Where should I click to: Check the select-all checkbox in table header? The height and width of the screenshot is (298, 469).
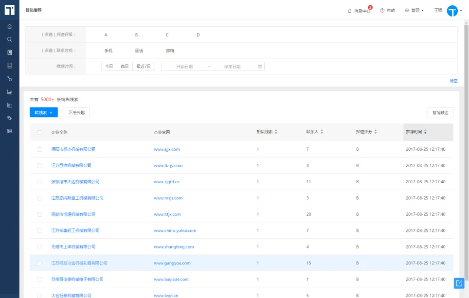click(x=39, y=132)
